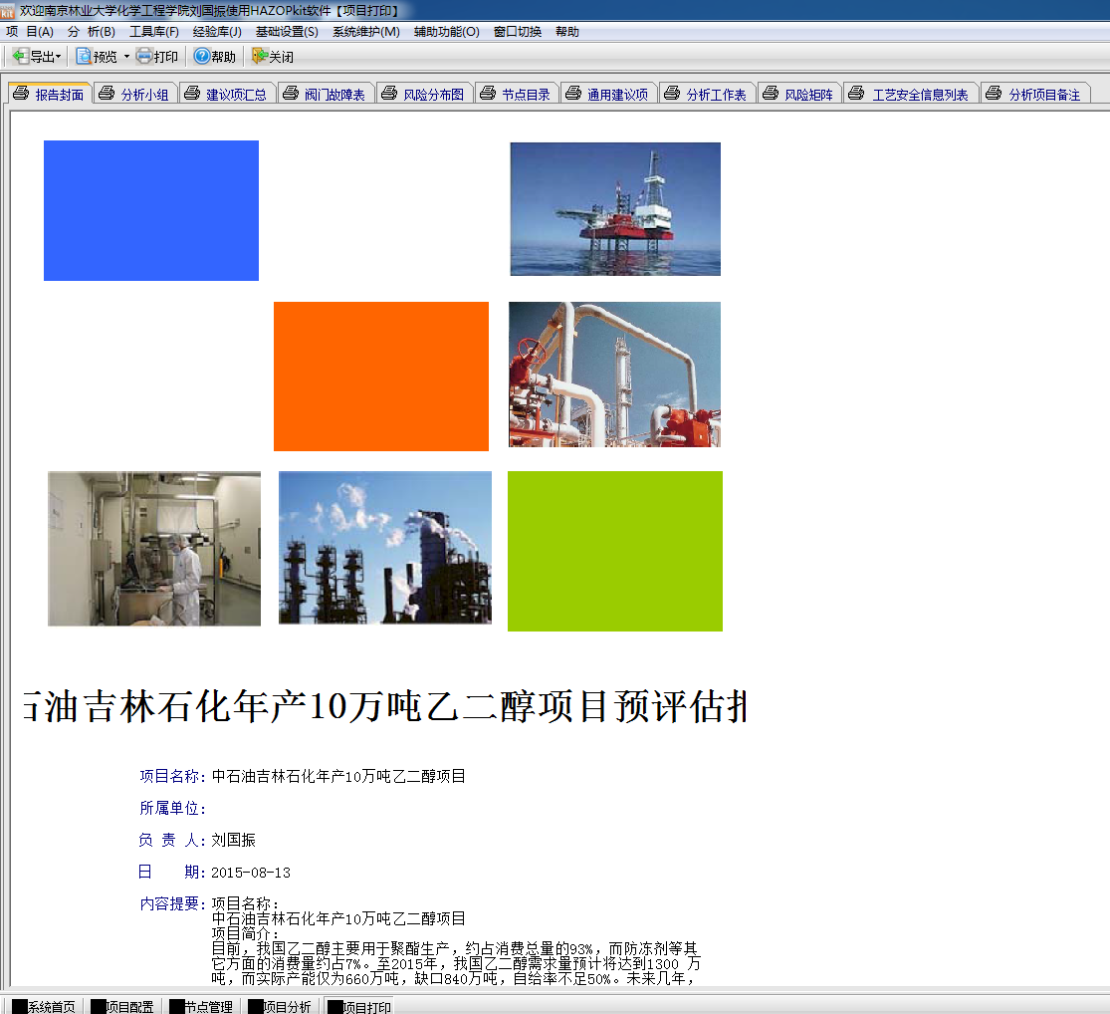The image size is (1110, 1014).
Task: Switch to the 分析工作表 tab
Action: point(709,94)
